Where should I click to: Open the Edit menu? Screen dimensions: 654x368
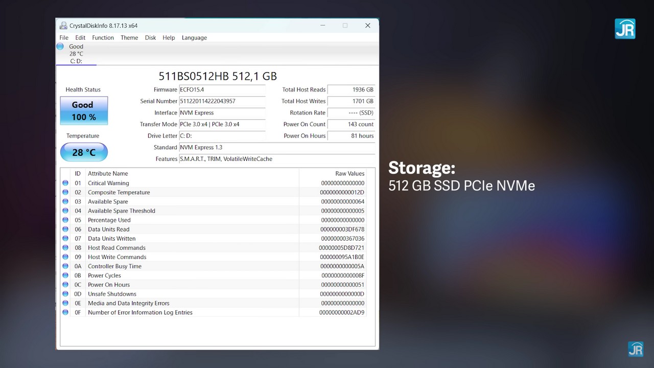(x=80, y=38)
